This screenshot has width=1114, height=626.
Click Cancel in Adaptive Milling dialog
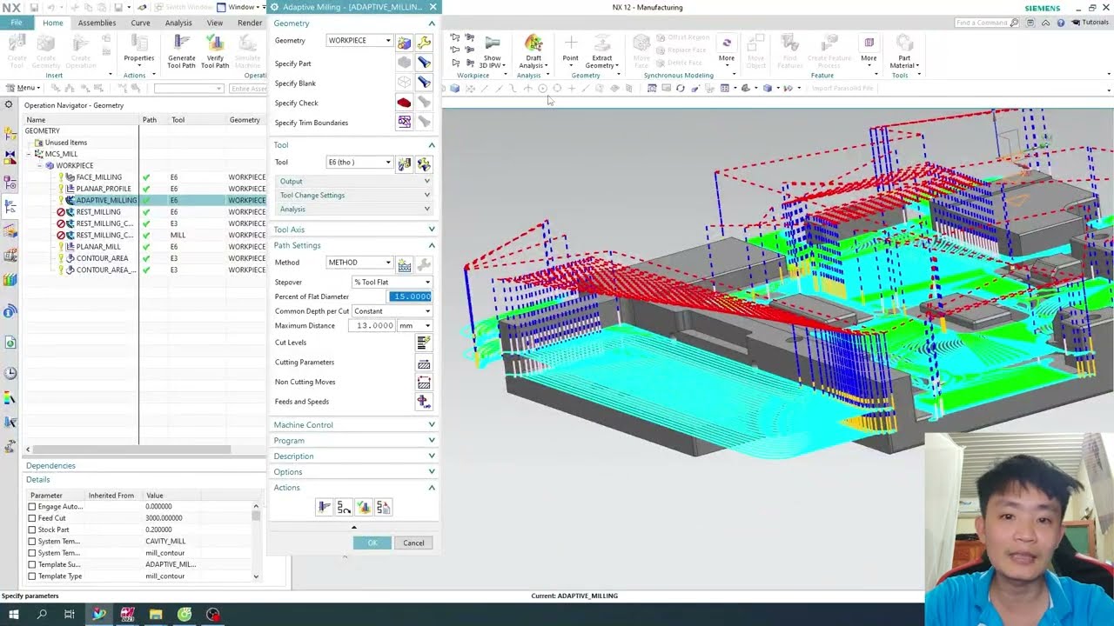(413, 543)
